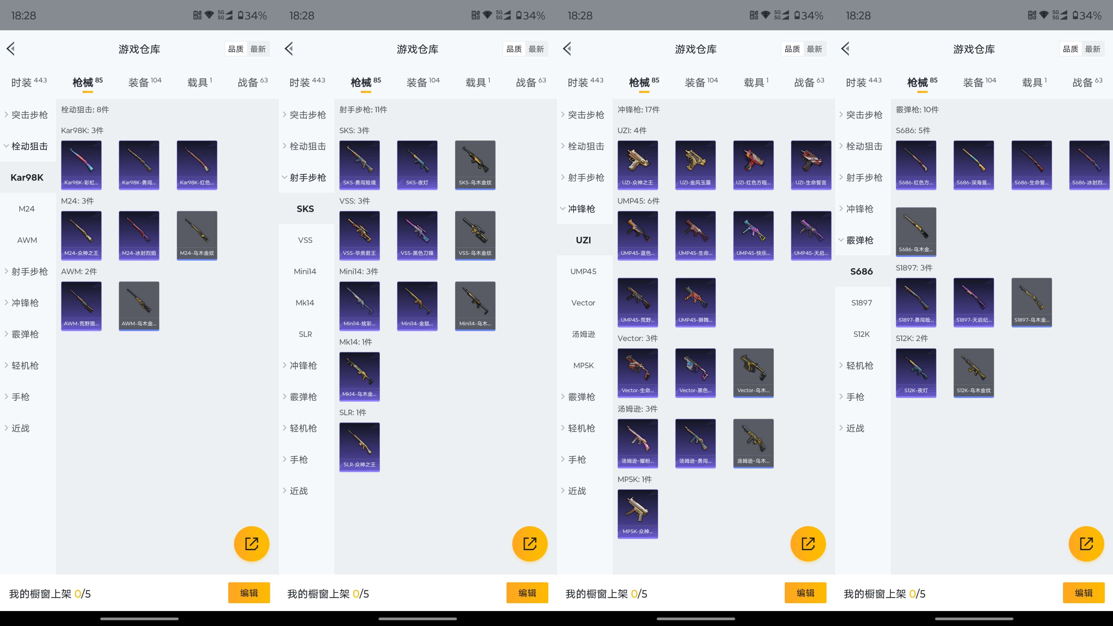Tap 编辑 button on the 霰弹枪 screen
Image resolution: width=1113 pixels, height=626 pixels.
(1084, 593)
